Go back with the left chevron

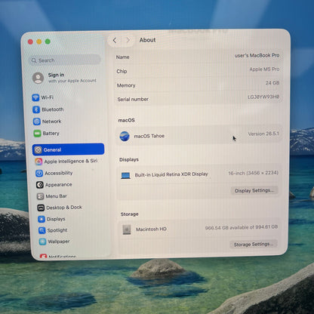(x=115, y=40)
